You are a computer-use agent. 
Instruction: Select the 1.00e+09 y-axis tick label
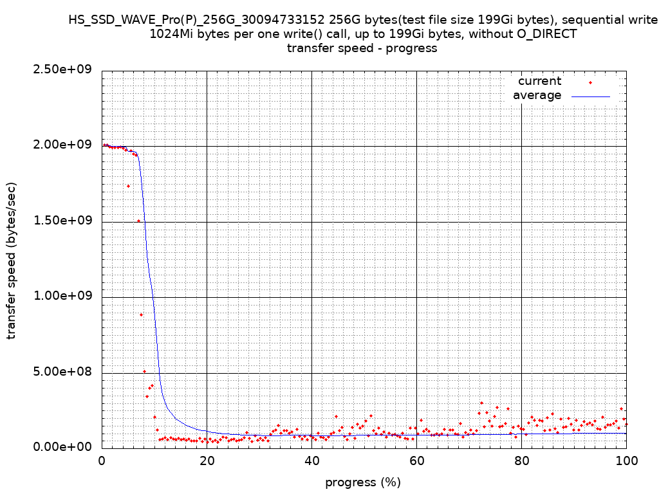point(64,296)
